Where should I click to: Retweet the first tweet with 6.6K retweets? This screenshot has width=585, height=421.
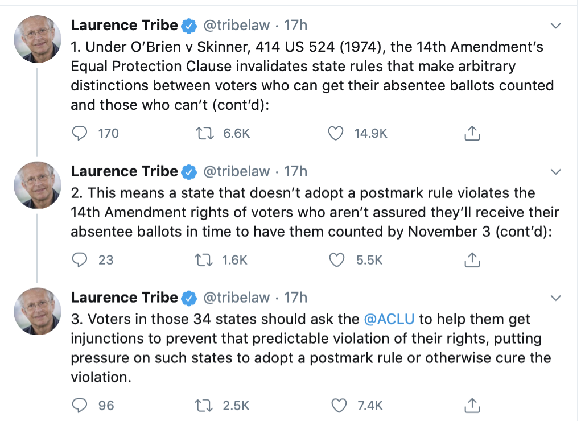pyautogui.click(x=202, y=133)
